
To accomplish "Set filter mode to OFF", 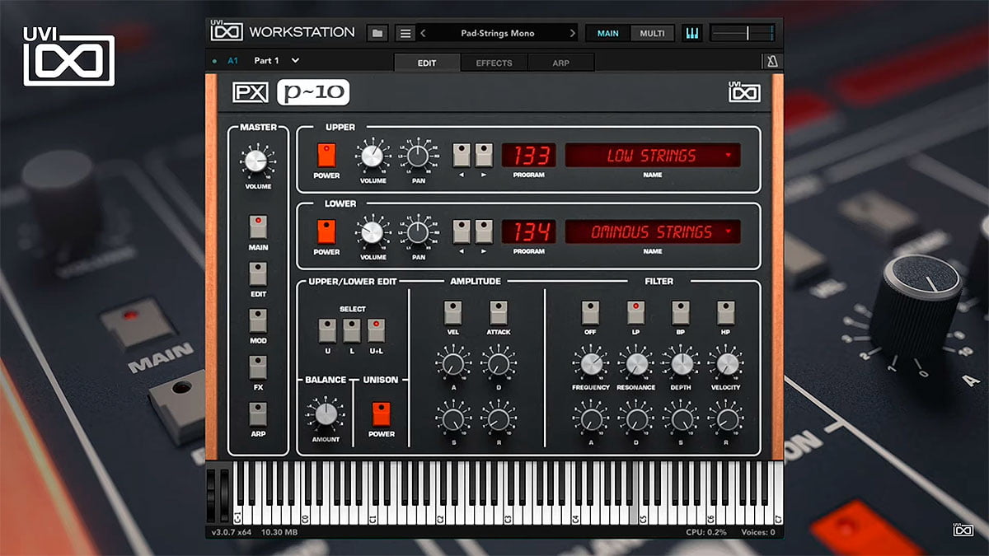I will (x=590, y=313).
